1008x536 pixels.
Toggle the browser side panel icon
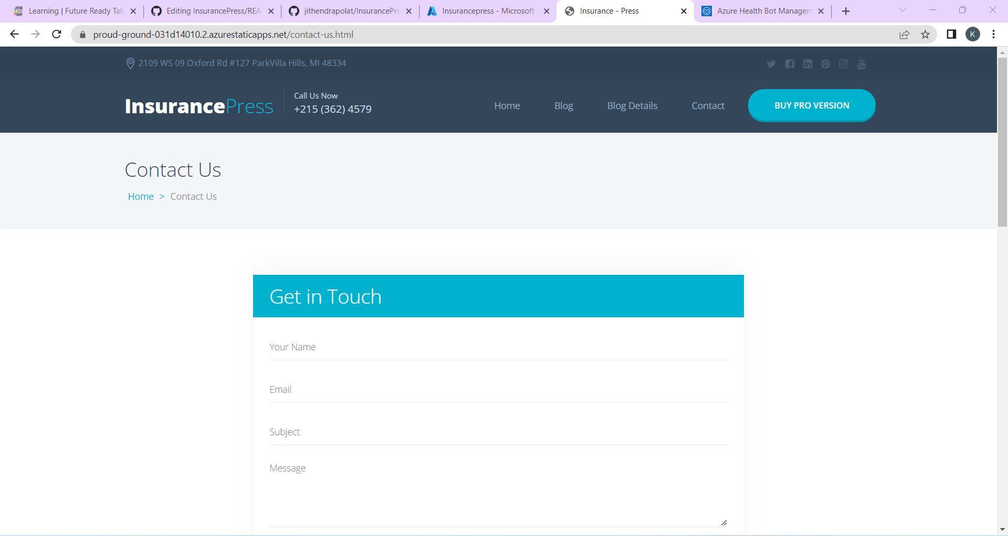(x=951, y=34)
